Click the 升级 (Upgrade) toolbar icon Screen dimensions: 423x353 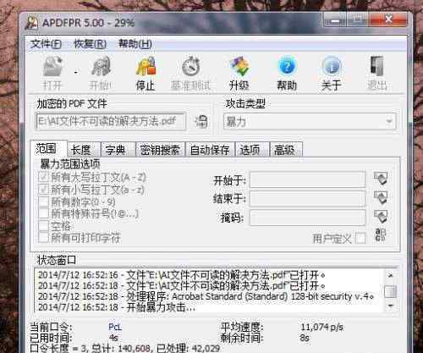(x=239, y=66)
